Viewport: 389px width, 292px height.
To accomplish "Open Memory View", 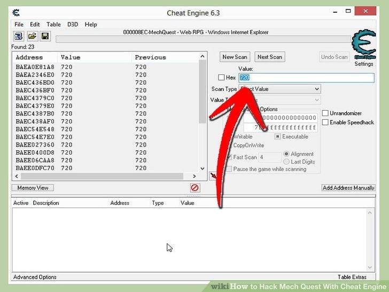I will coord(33,188).
